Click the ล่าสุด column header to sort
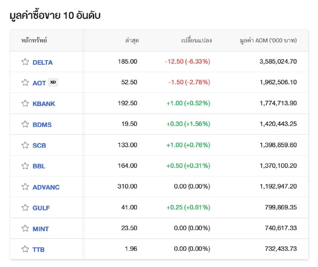The image size is (318, 267). coord(132,40)
